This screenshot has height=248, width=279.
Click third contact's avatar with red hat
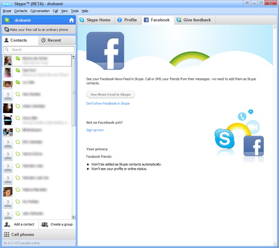click(8, 84)
